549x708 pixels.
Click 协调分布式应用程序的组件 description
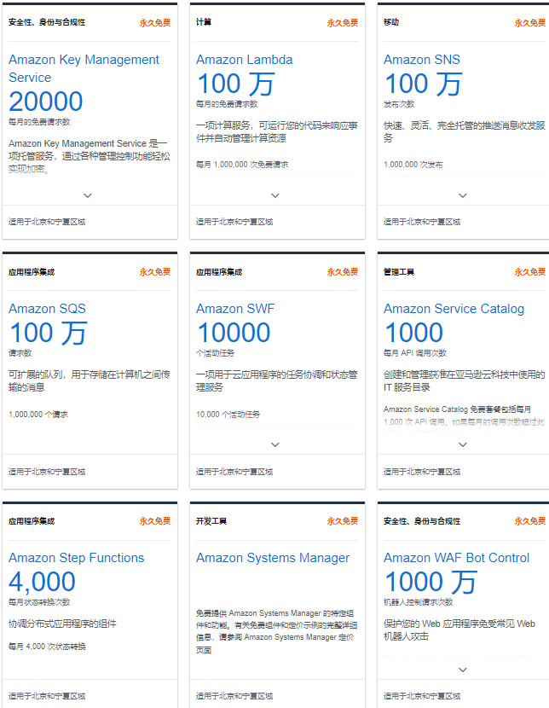[x=62, y=624]
